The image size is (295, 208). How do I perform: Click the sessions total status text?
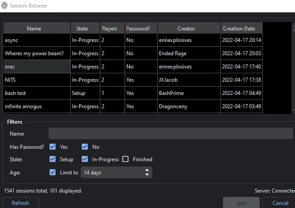click(43, 191)
